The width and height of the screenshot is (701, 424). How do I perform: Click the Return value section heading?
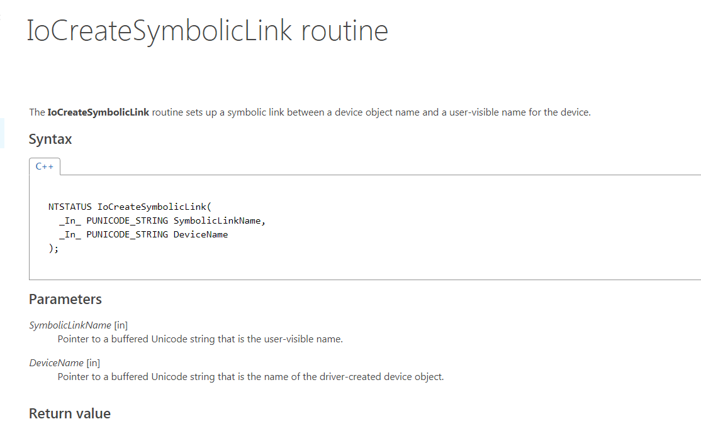point(70,413)
